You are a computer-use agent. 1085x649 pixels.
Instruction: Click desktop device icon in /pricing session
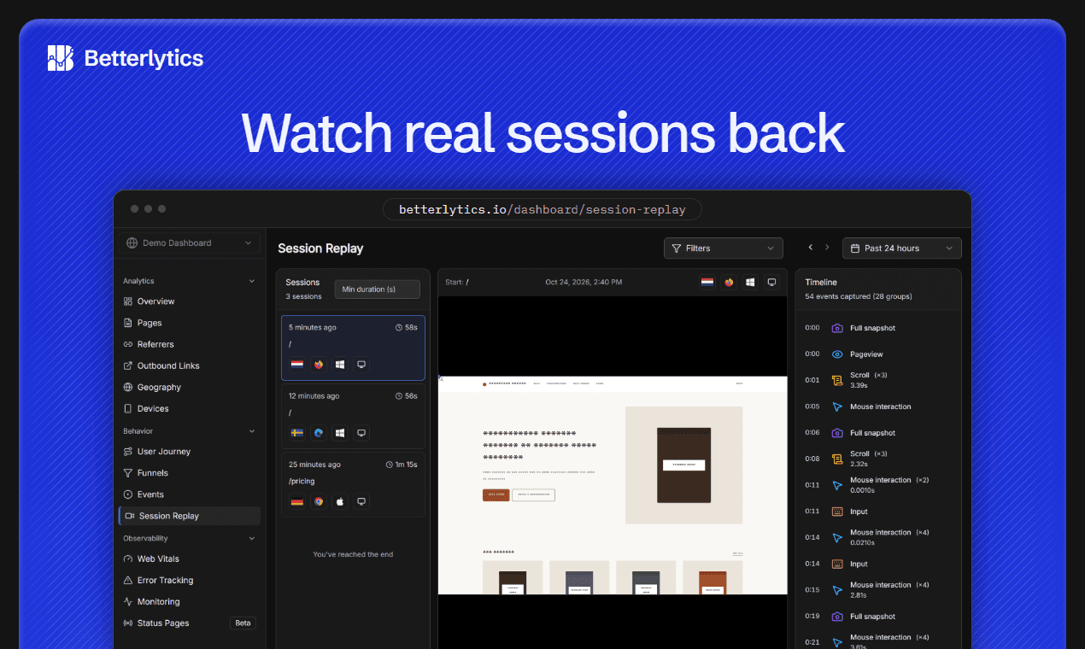pyautogui.click(x=361, y=501)
